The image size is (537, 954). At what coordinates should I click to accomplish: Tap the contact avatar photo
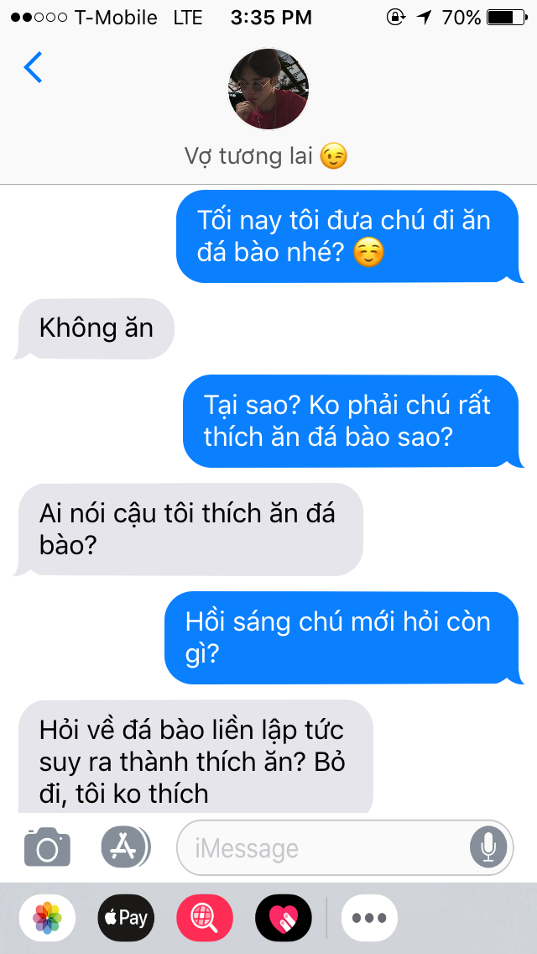268,89
